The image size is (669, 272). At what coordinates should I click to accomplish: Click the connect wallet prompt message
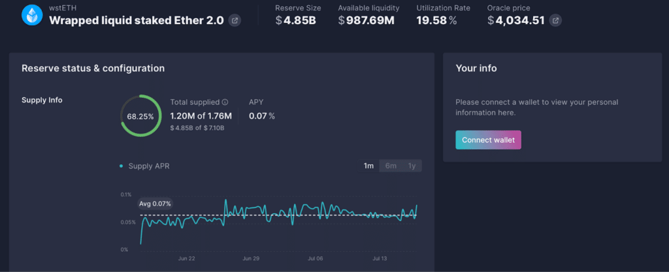(537, 108)
